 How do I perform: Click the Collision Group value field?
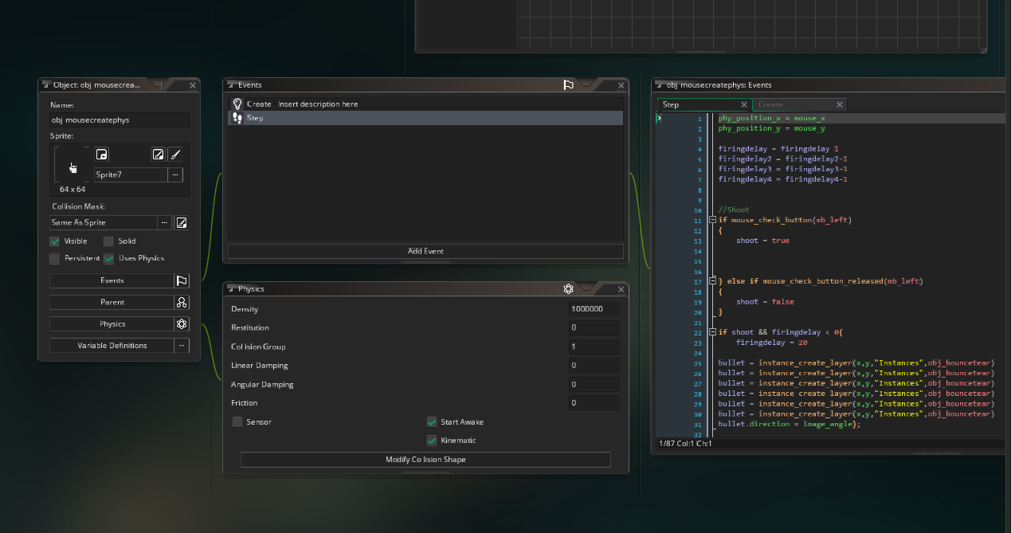594,347
